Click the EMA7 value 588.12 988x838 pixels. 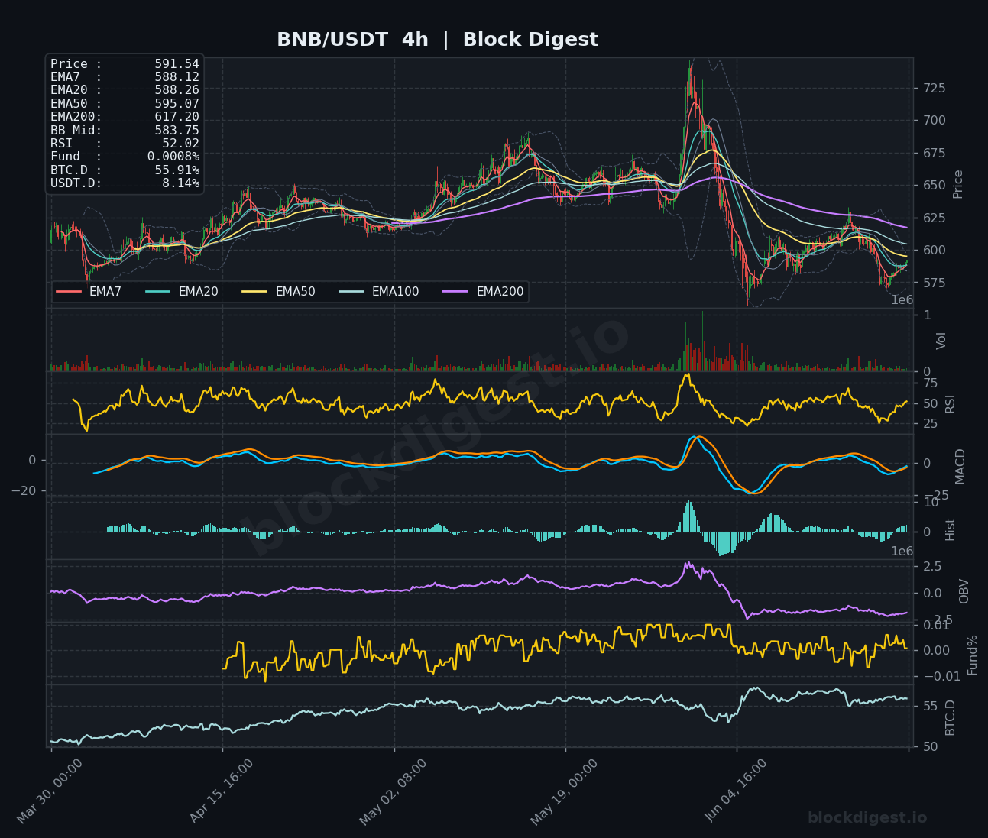pyautogui.click(x=177, y=77)
